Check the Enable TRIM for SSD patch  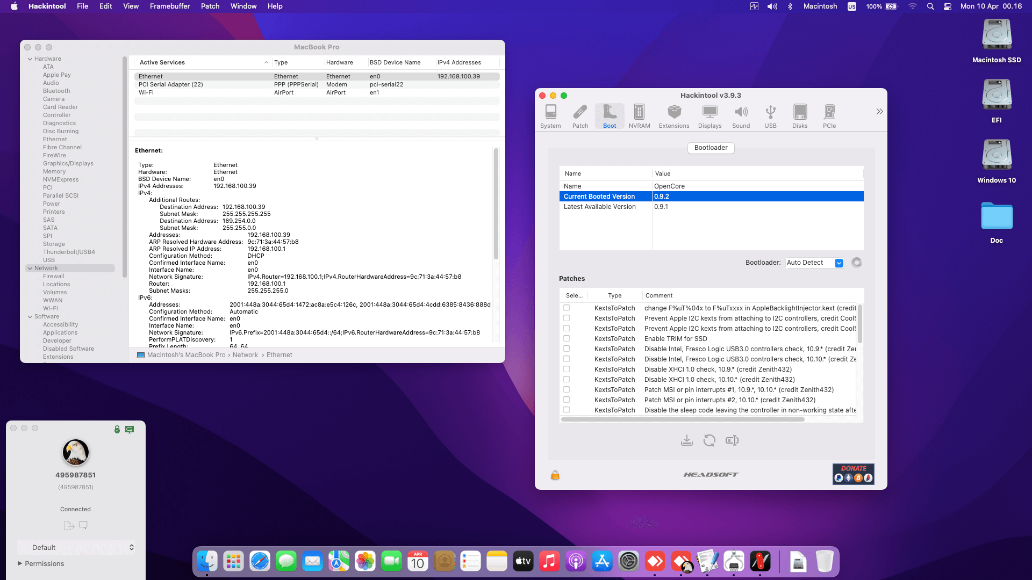[567, 338]
